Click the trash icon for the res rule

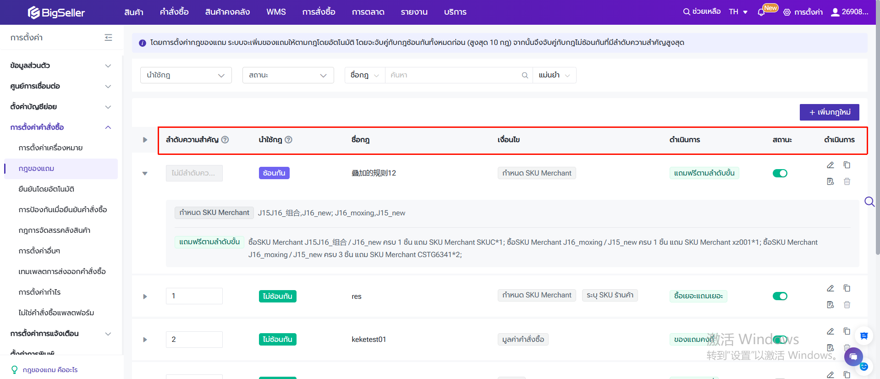tap(847, 305)
